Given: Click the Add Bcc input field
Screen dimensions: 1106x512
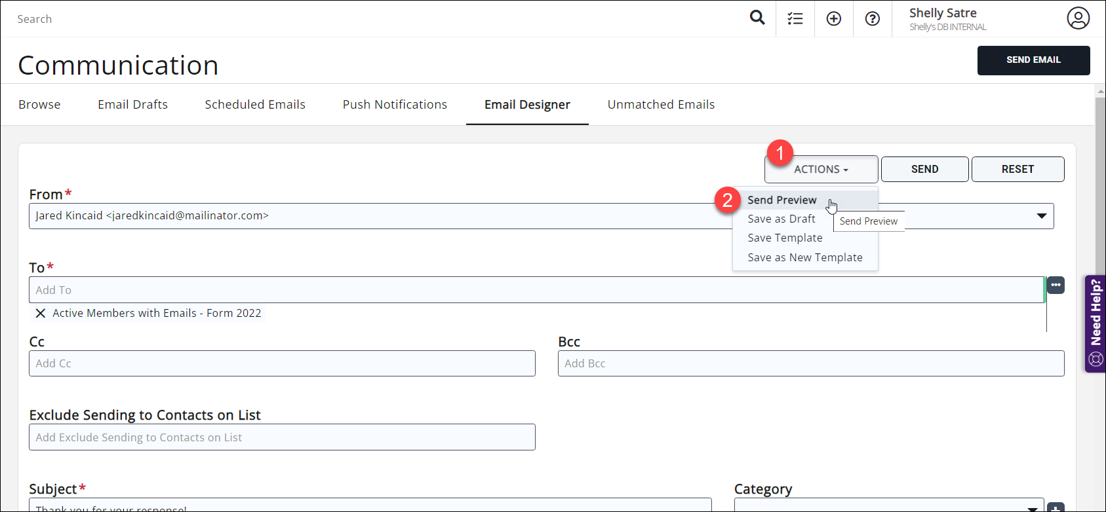Looking at the screenshot, I should click(811, 363).
